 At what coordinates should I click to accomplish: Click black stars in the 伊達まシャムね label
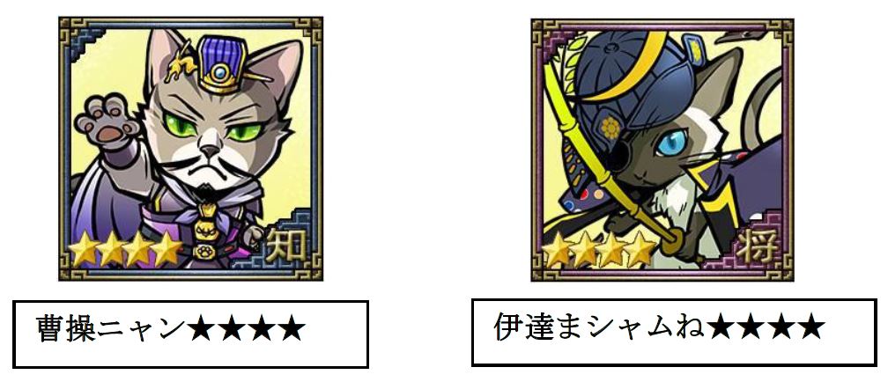tap(766, 327)
